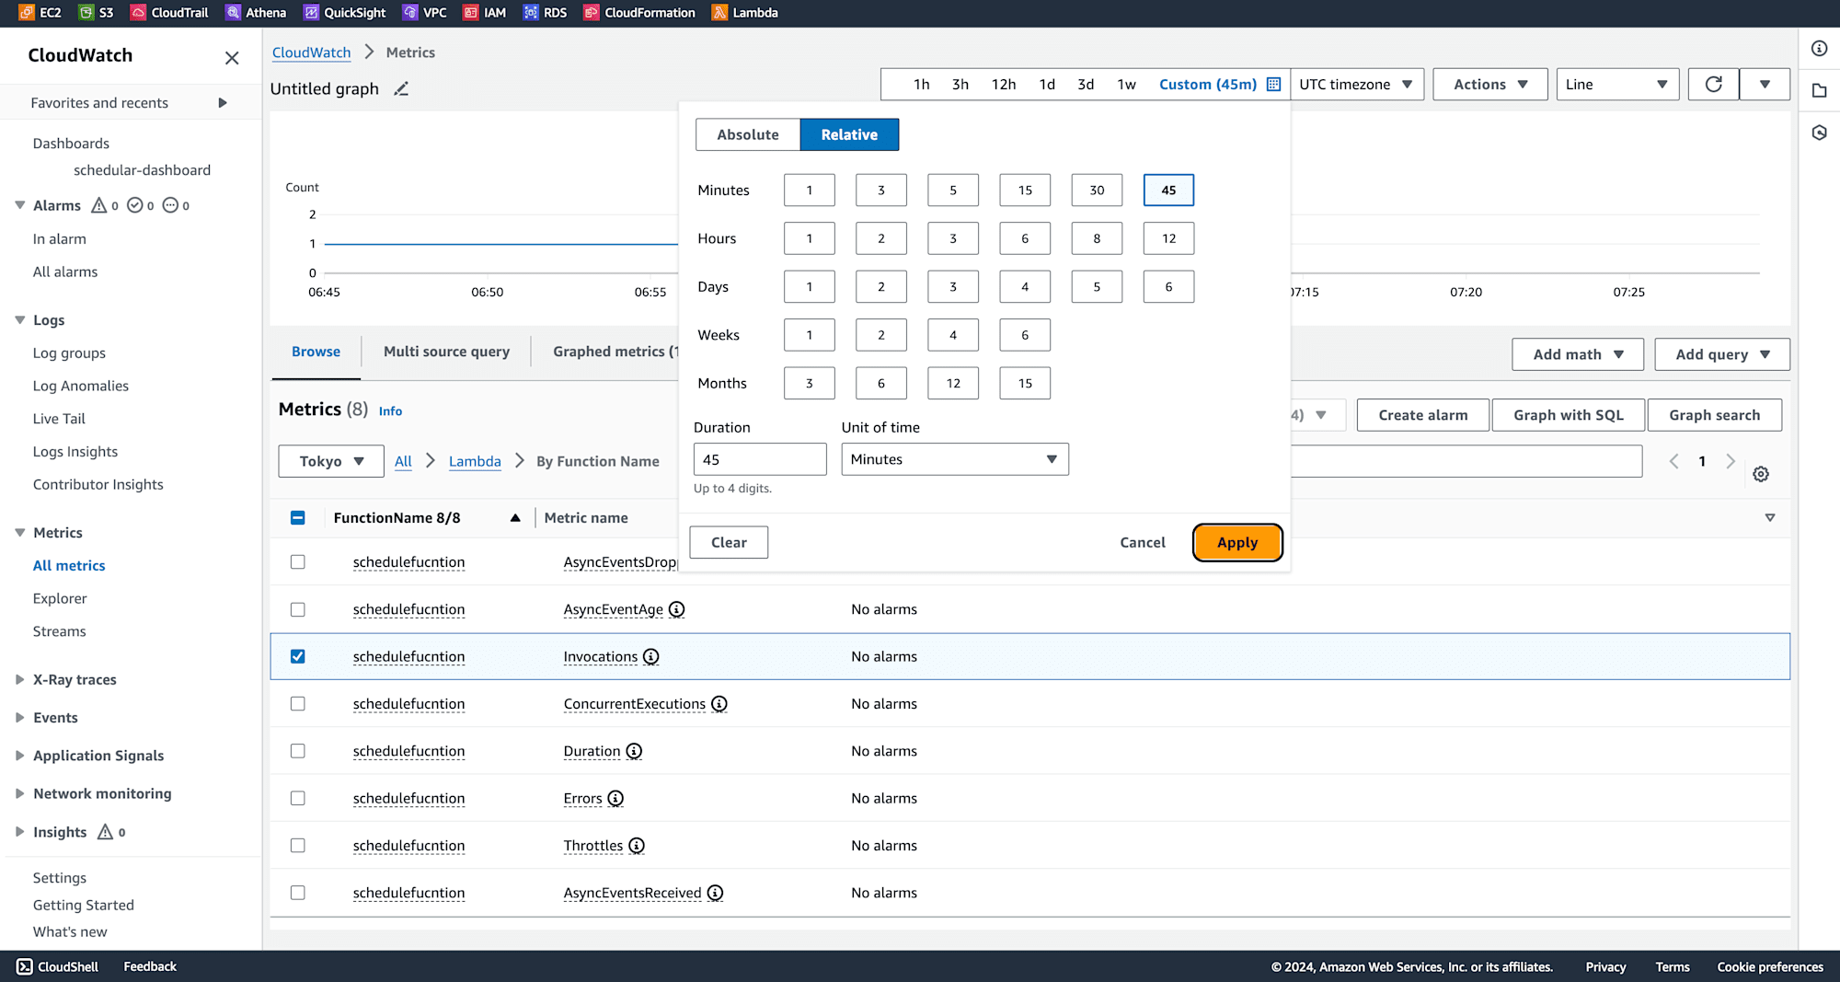Open the Add query dropdown
The height and width of the screenshot is (982, 1840).
(1722, 354)
